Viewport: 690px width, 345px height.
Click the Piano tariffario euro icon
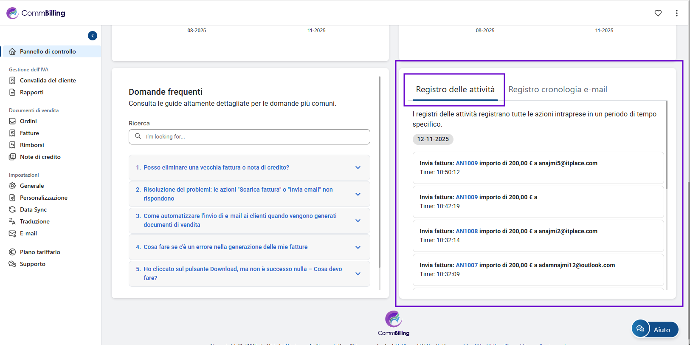pos(12,252)
